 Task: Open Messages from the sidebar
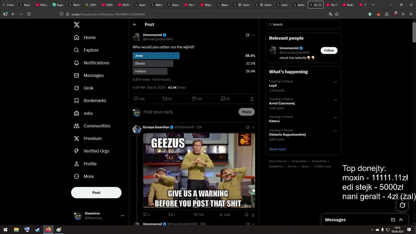pyautogui.click(x=89, y=75)
